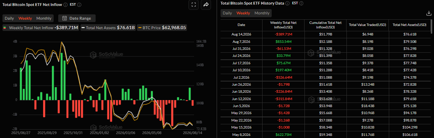
Task: Click the $197.40M inflow value
Action: coord(283,70)
